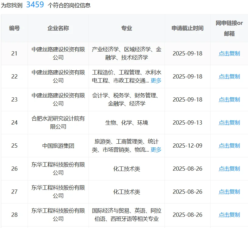
Task: Copy application link for row 26
Action: (229, 169)
